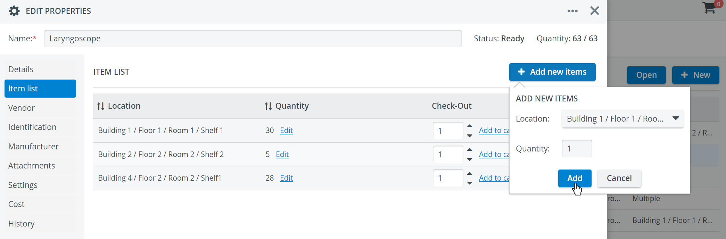Sort the item list by Quantity column

268,106
